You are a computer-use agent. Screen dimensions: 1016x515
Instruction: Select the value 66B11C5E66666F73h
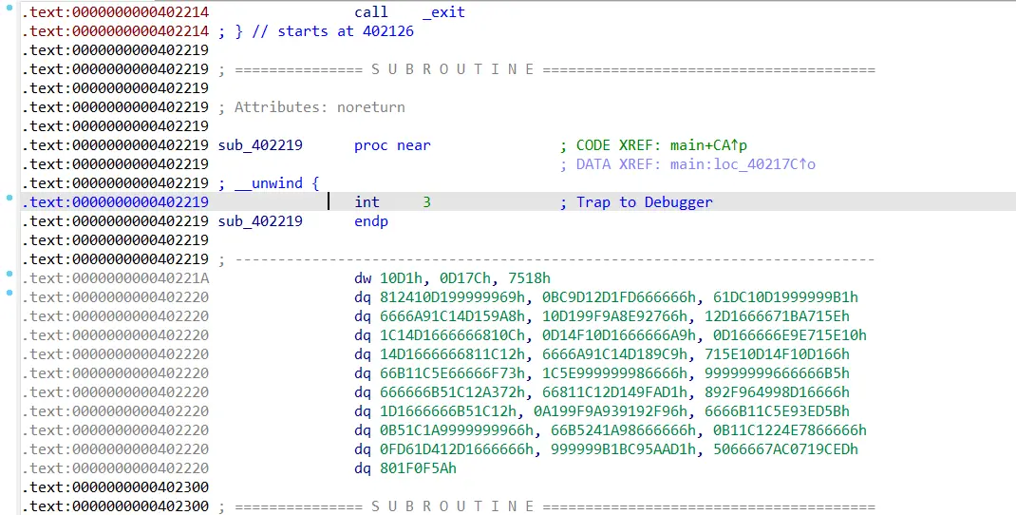tap(452, 373)
